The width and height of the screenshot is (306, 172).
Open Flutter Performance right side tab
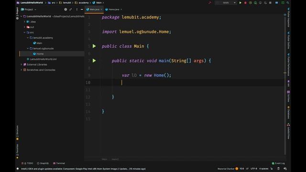tap(288, 64)
